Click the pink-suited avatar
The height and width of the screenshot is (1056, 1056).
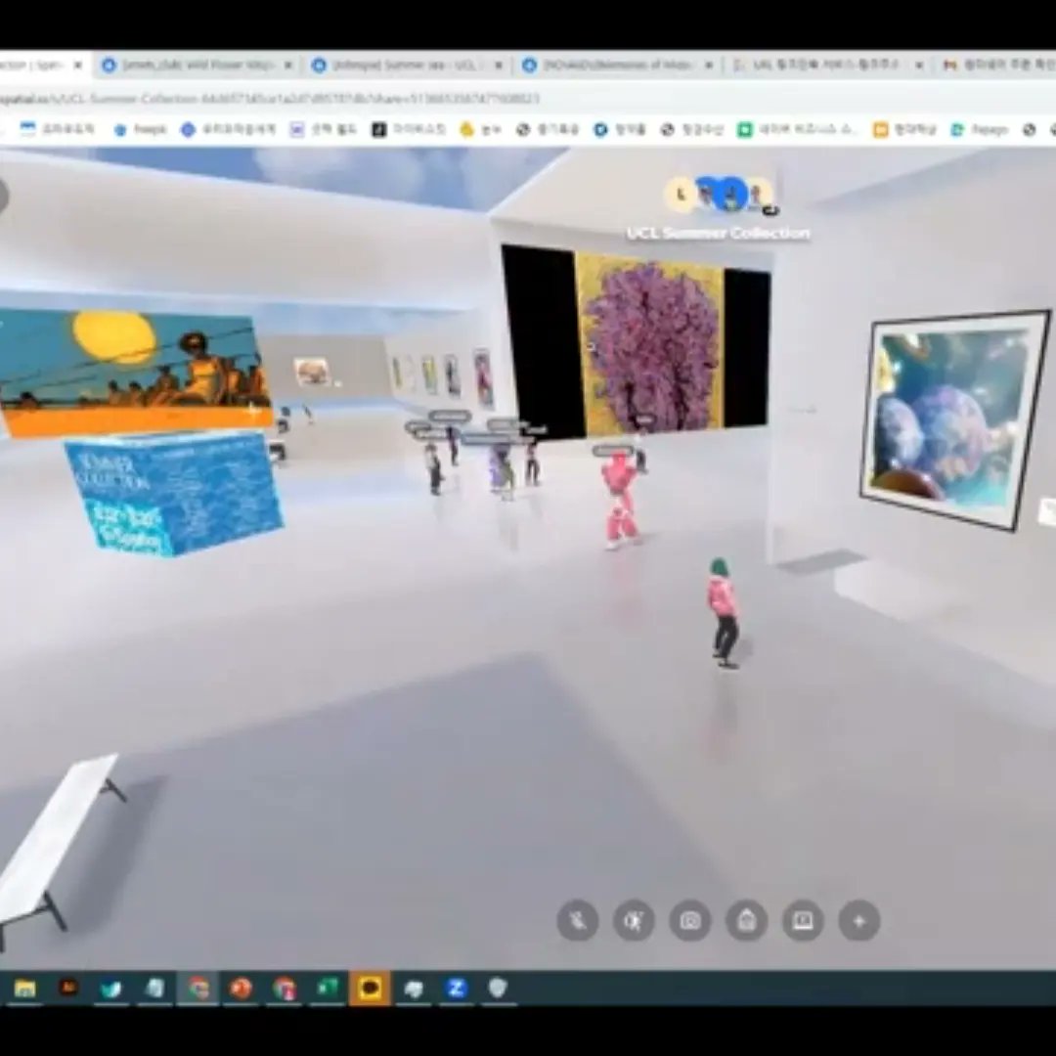(x=620, y=502)
